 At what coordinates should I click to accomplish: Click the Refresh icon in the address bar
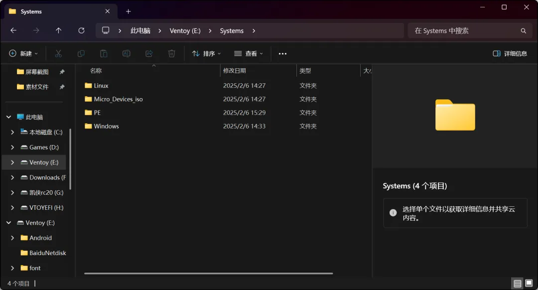81,30
